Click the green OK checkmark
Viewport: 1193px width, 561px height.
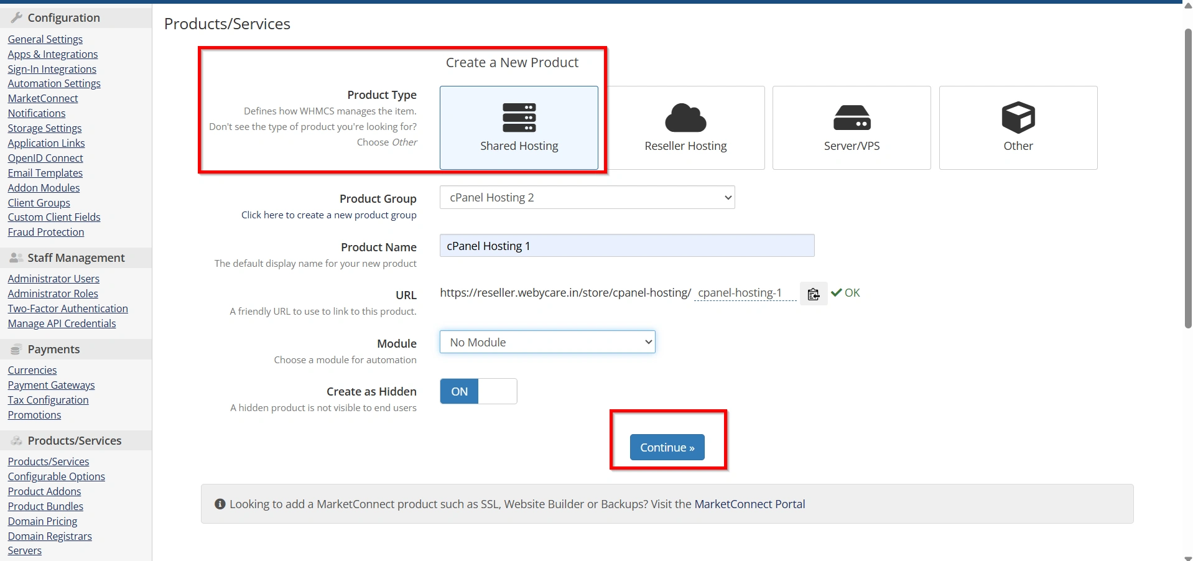[x=837, y=292]
